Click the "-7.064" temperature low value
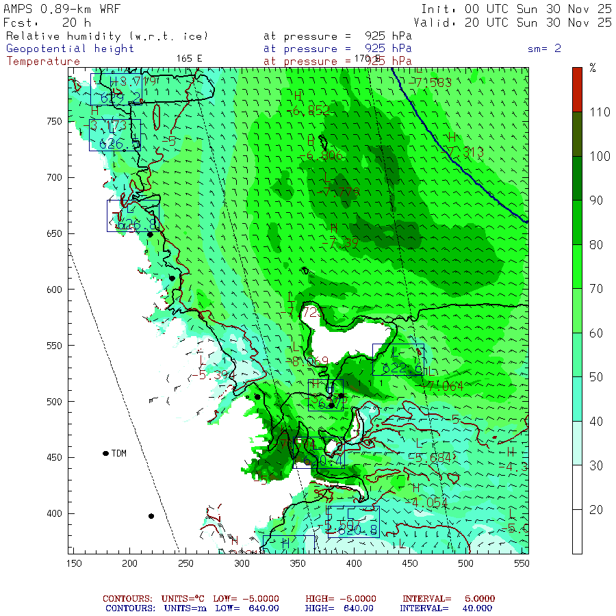616x616 pixels. click(442, 386)
